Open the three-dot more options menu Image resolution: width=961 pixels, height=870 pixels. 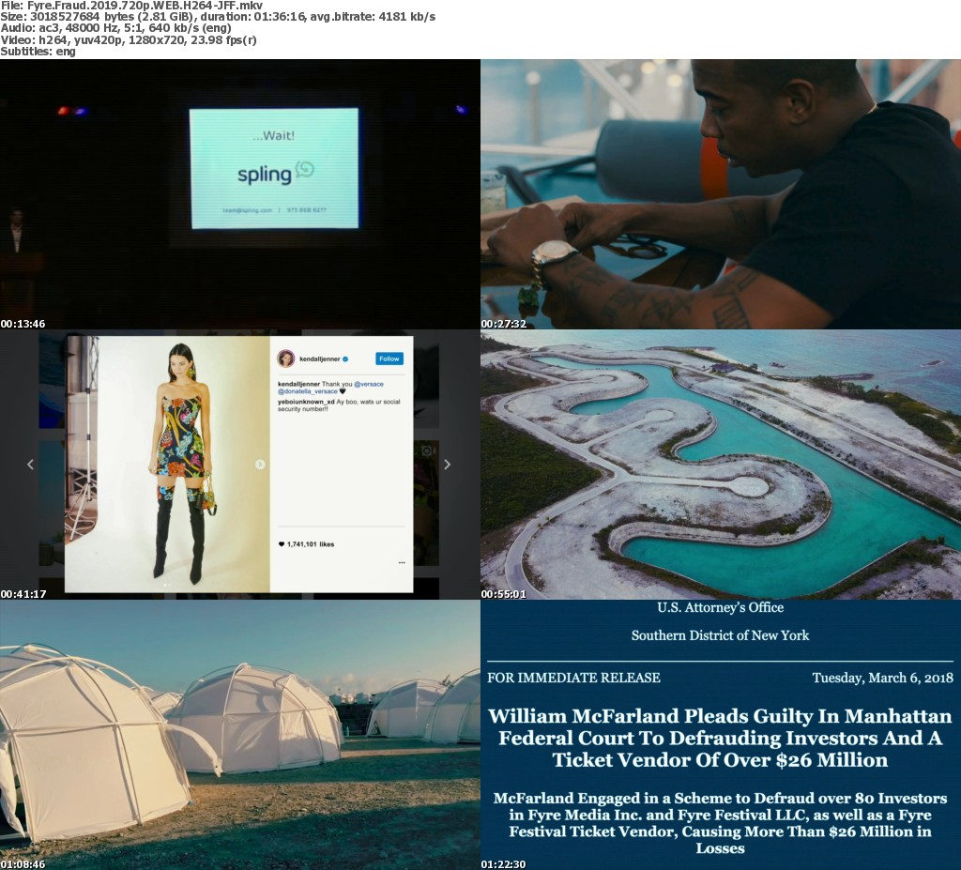coord(402,562)
